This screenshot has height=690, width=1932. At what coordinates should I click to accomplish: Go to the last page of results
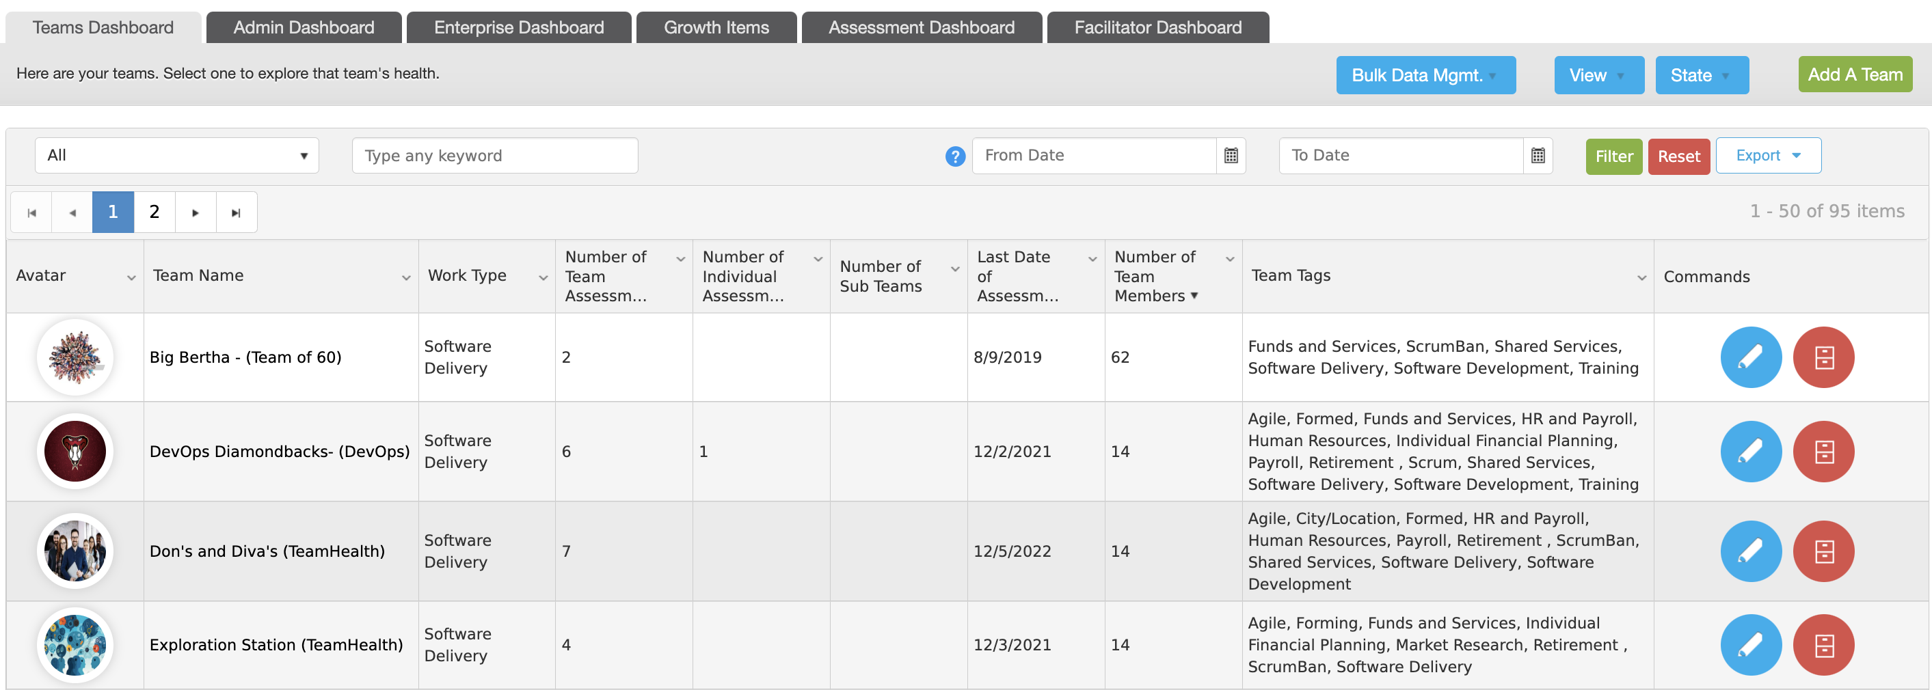(x=237, y=212)
